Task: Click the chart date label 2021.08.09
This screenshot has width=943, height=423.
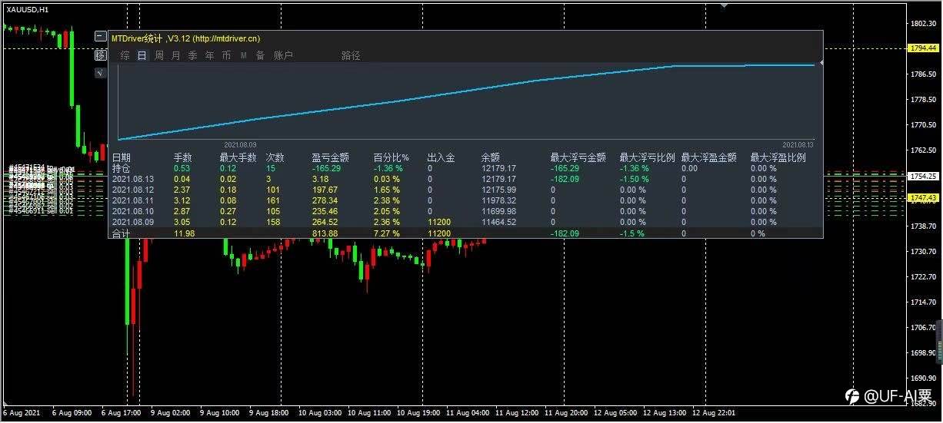Action: point(241,144)
